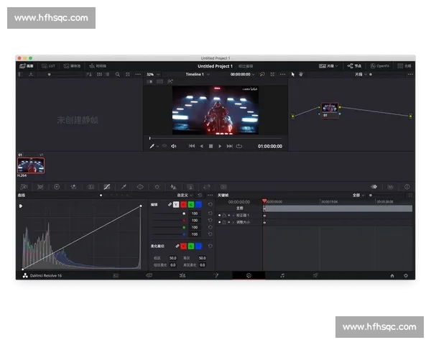
Task: Adjust the red channel intensity slider
Action: tap(168, 221)
